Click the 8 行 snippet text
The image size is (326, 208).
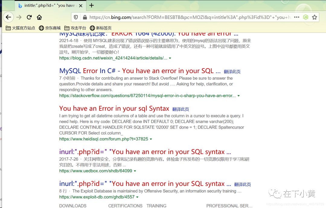coord(63,191)
